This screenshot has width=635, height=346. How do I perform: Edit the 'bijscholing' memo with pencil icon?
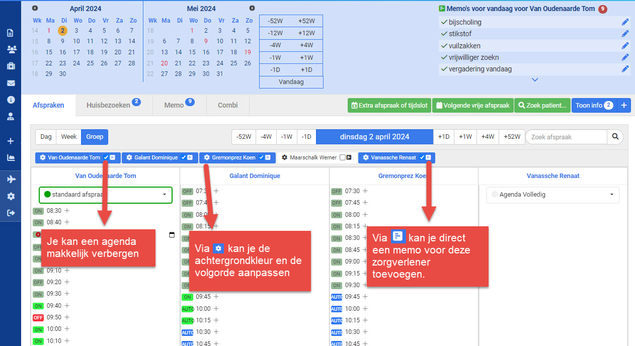(x=625, y=22)
